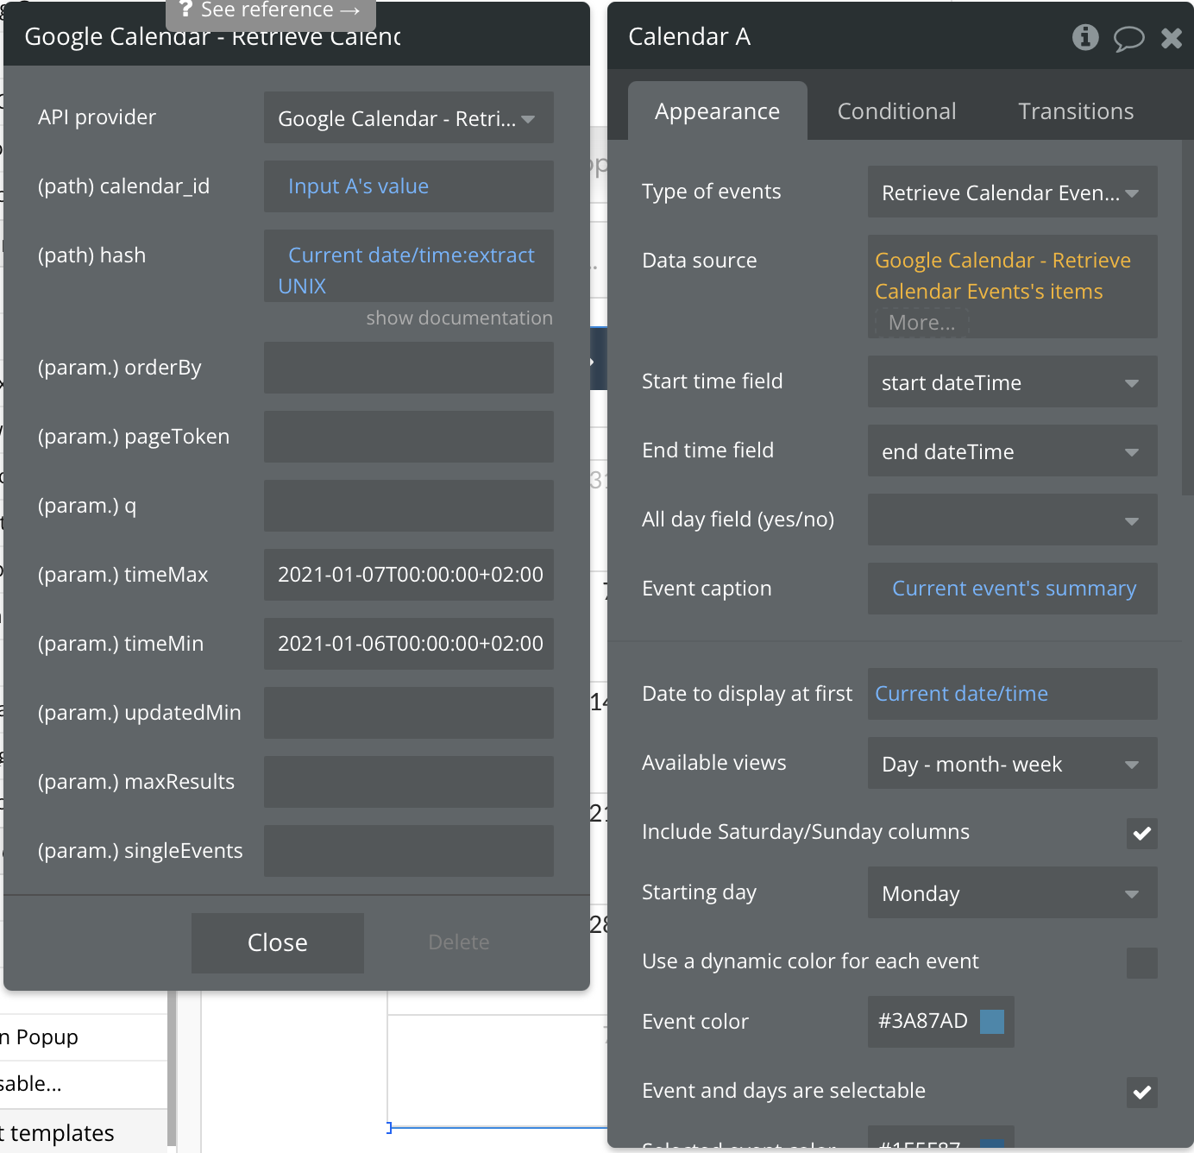Viewport: 1194px width, 1153px height.
Task: Click show documentation link
Action: pyautogui.click(x=459, y=318)
